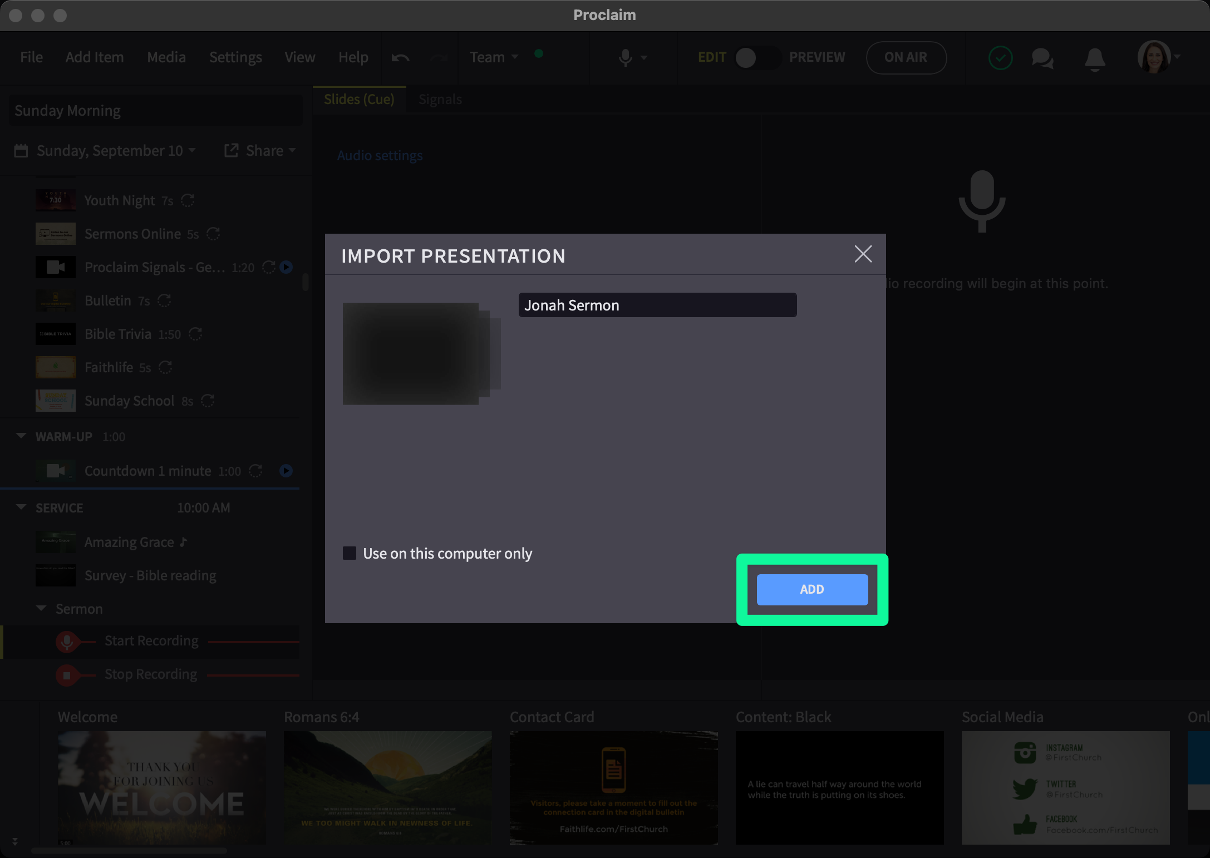1210x858 pixels.
Task: Select the Social Media slide thumbnail
Action: (1066, 787)
